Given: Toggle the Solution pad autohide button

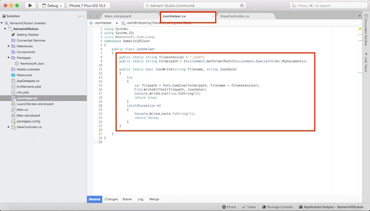Looking at the screenshot, I should 80,16.
